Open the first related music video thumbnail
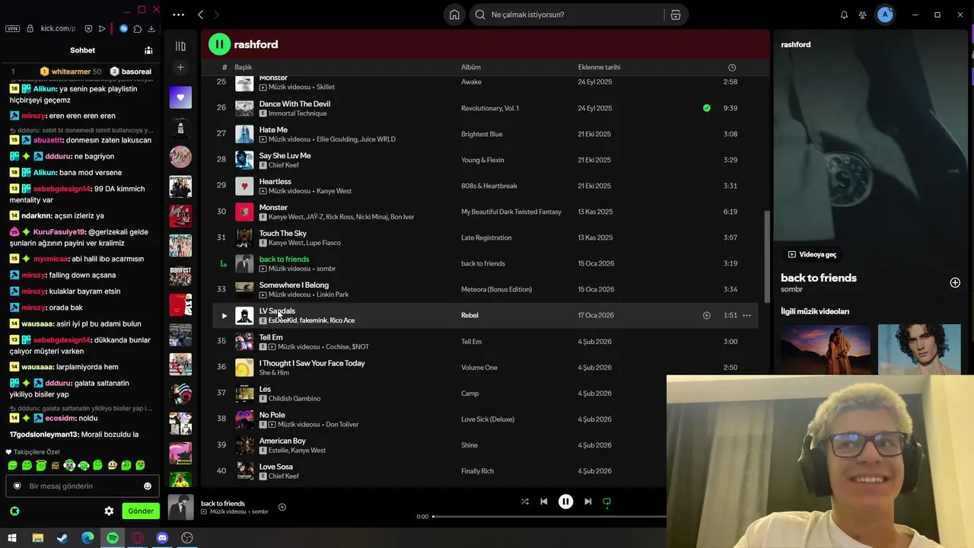 click(825, 350)
